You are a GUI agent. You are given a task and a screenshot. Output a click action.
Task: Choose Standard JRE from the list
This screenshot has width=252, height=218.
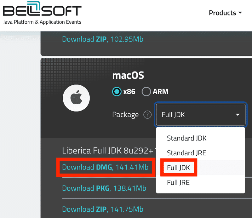pos(186,153)
